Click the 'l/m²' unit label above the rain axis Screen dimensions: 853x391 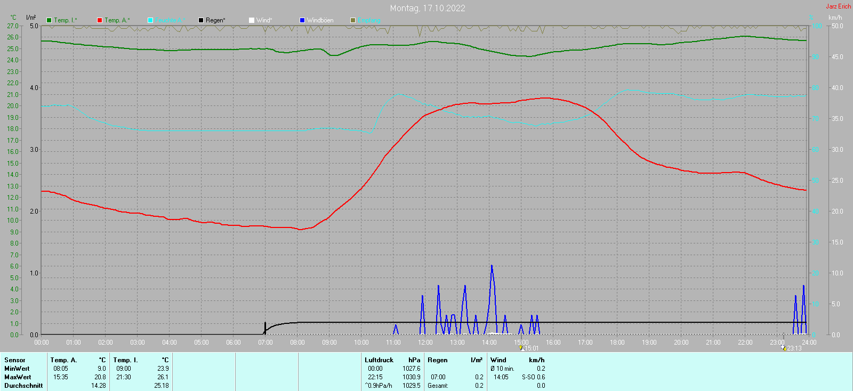coord(31,18)
